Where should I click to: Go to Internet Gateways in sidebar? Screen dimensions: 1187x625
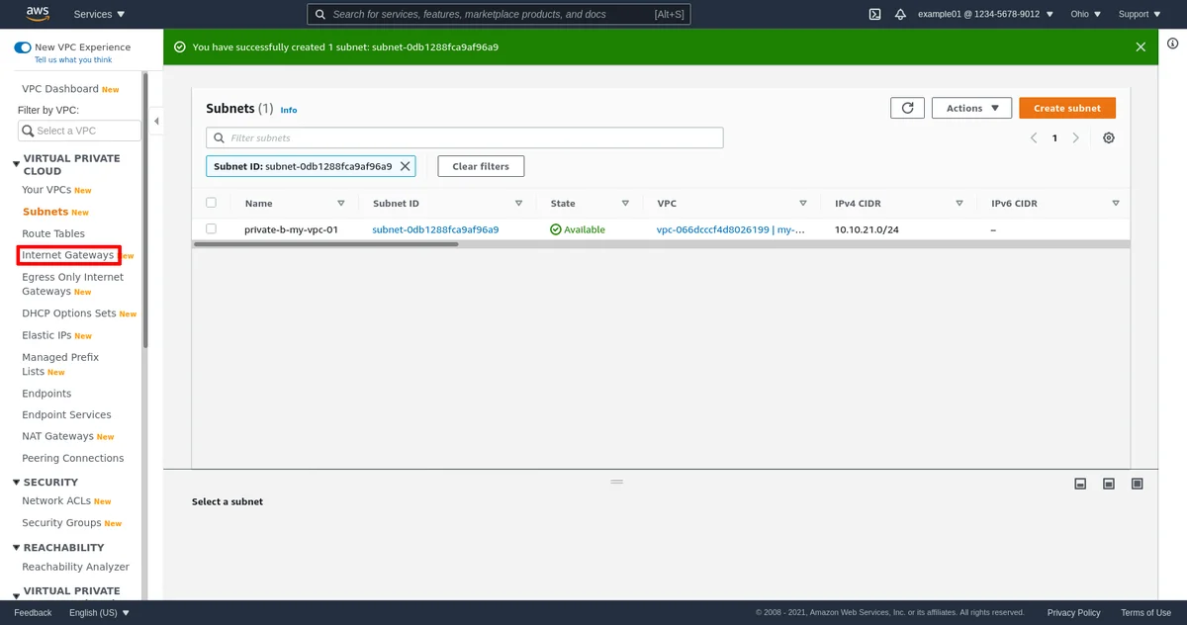68,255
